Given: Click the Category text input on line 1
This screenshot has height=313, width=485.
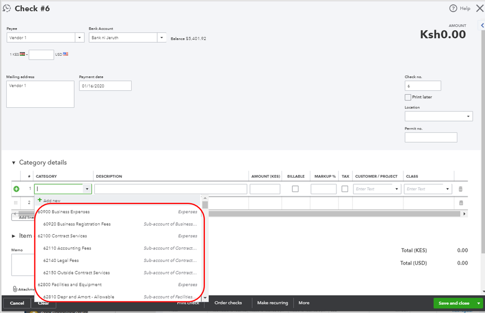Looking at the screenshot, I should click(x=59, y=189).
